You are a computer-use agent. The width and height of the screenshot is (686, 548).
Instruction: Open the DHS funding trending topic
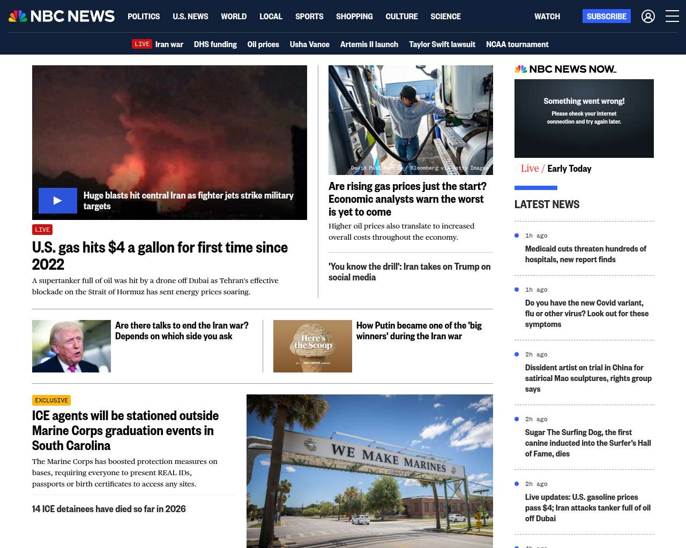coord(215,44)
